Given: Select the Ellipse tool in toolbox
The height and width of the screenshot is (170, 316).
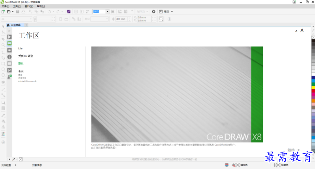Looking at the screenshot, I should coord(3,70).
